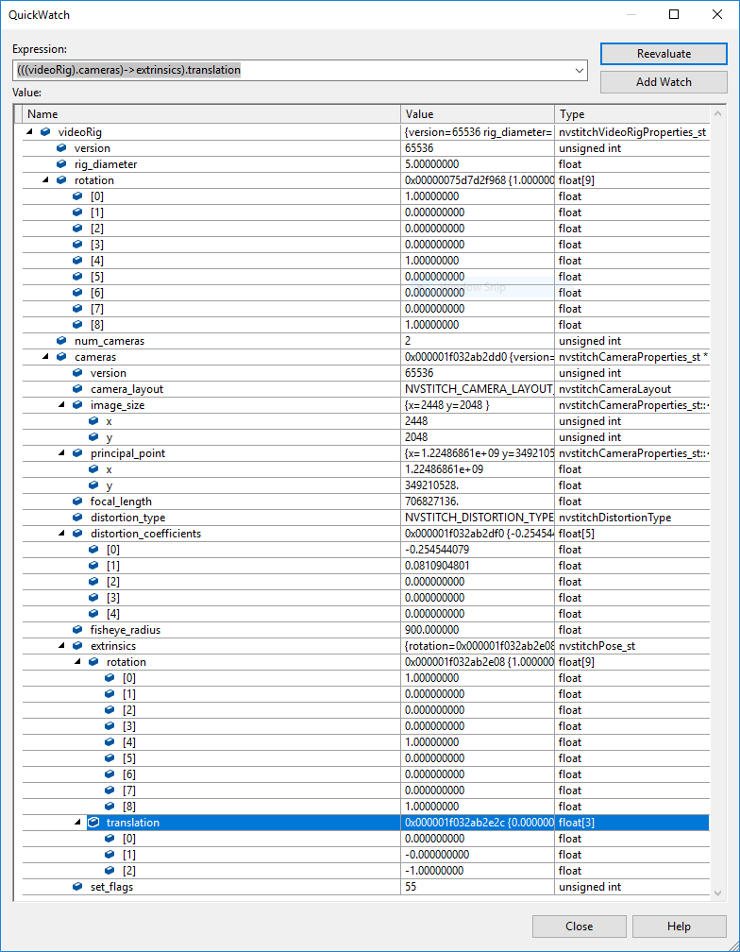Click the fisheye_radius field icon
Viewport: 740px width, 952px height.
tap(77, 630)
